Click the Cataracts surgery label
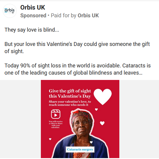The width and height of the screenshot is (159, 159). click(80, 149)
